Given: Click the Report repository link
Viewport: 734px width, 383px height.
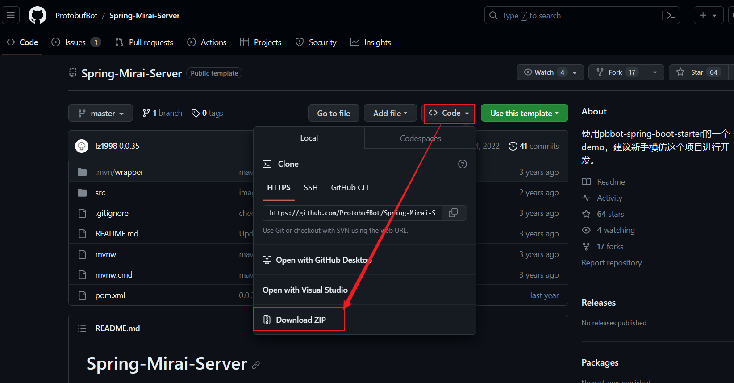Looking at the screenshot, I should 612,263.
